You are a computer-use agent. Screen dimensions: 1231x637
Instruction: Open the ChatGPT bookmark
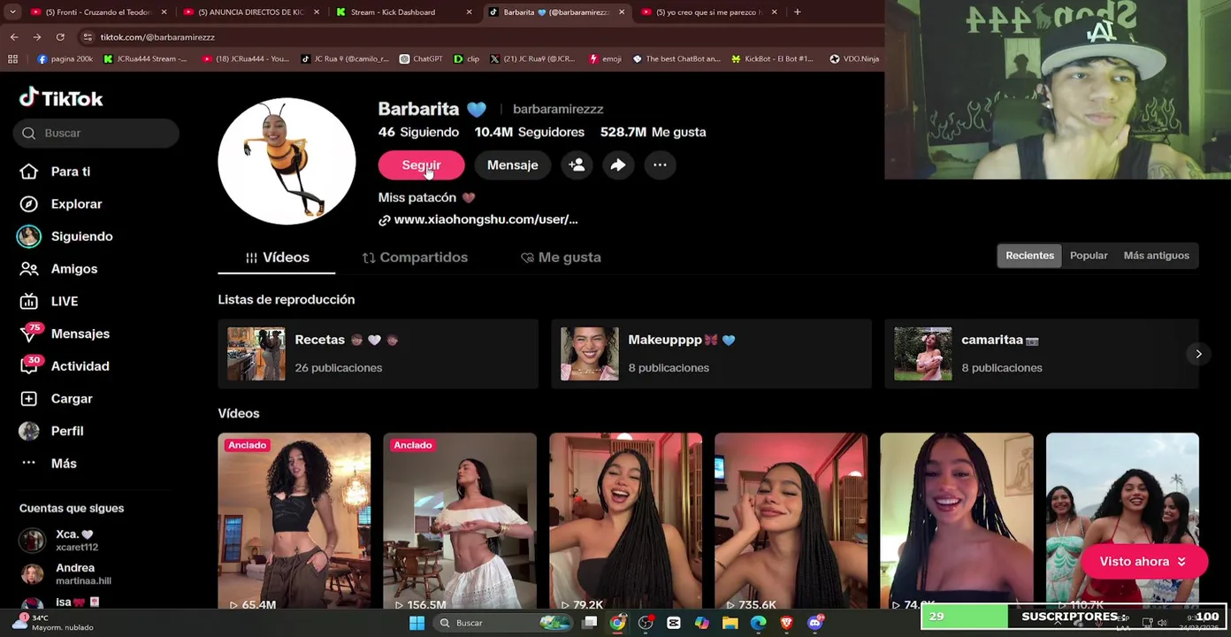(420, 59)
